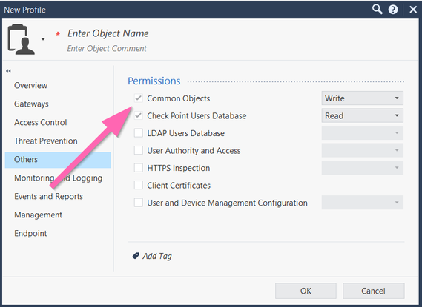
Task: Check the Client Certificates checkbox
Action: 139,186
